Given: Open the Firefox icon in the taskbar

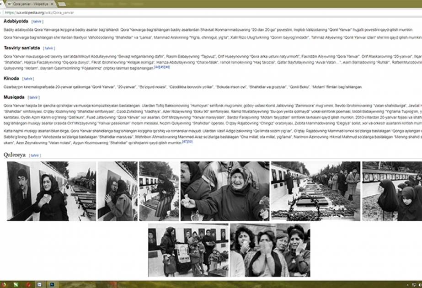Looking at the screenshot, I should point(3,284).
